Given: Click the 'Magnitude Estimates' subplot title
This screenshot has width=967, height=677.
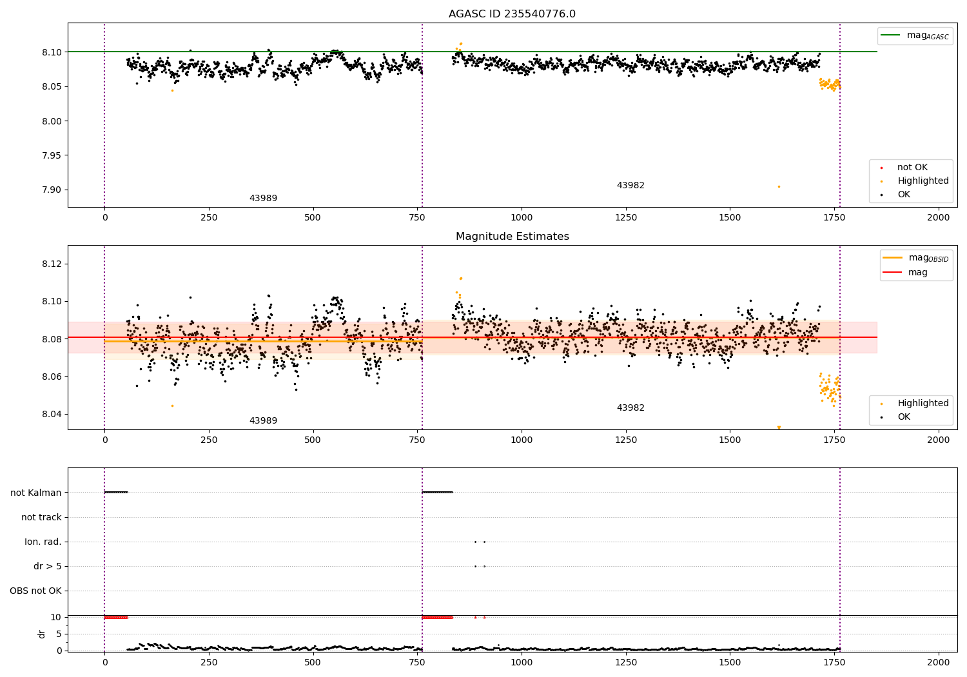Looking at the screenshot, I should 513,237.
